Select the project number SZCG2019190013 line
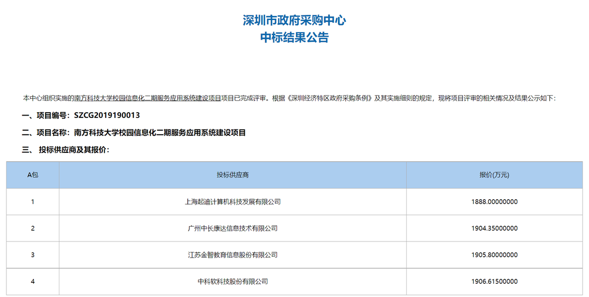589x297 pixels. [81, 115]
